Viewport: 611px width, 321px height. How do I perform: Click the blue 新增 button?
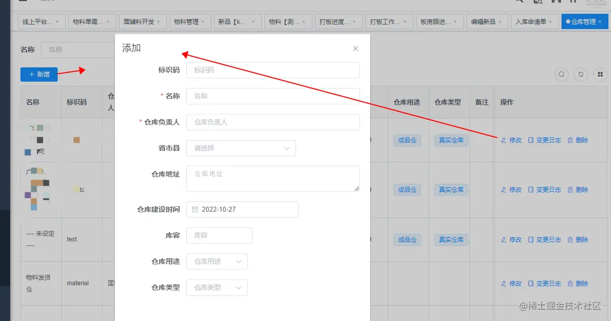[x=39, y=75]
